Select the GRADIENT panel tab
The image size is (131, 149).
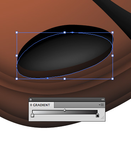click(42, 105)
